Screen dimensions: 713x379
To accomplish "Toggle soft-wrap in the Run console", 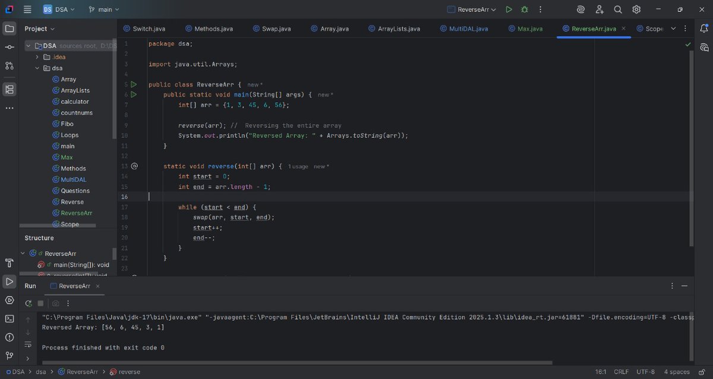I will click(28, 345).
